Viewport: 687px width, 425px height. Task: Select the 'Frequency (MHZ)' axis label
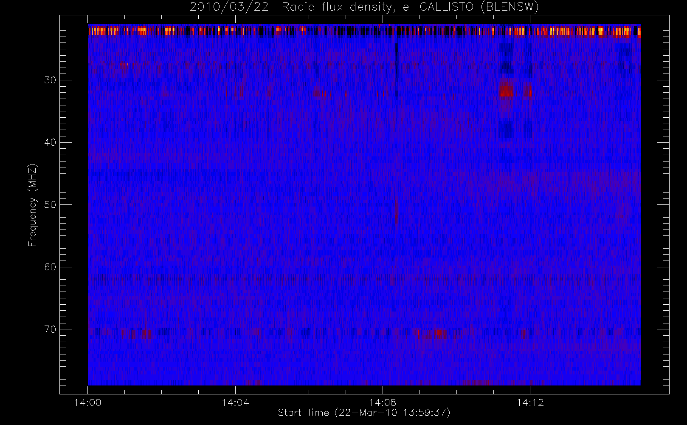[33, 205]
